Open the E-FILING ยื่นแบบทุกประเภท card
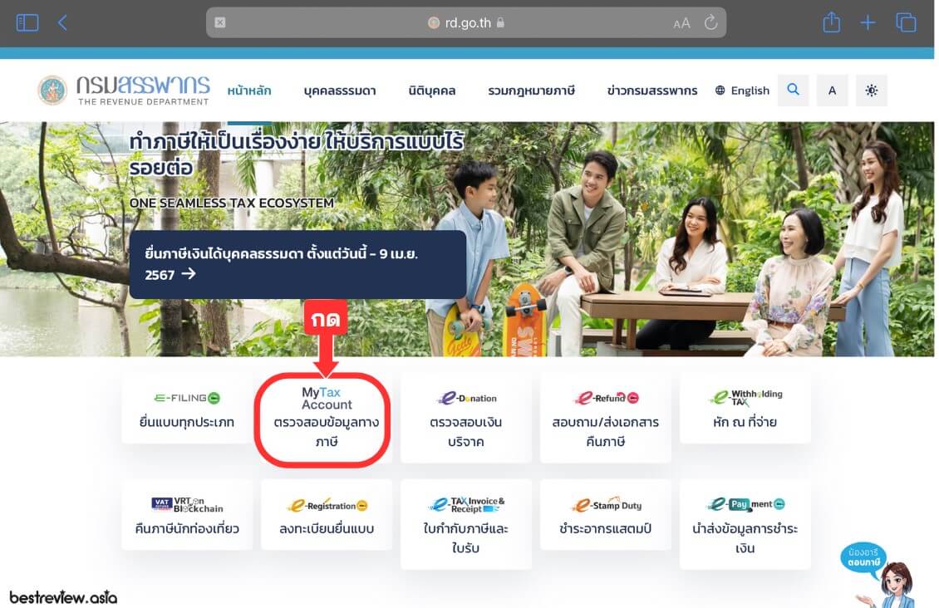The image size is (939, 608). pyautogui.click(x=187, y=409)
